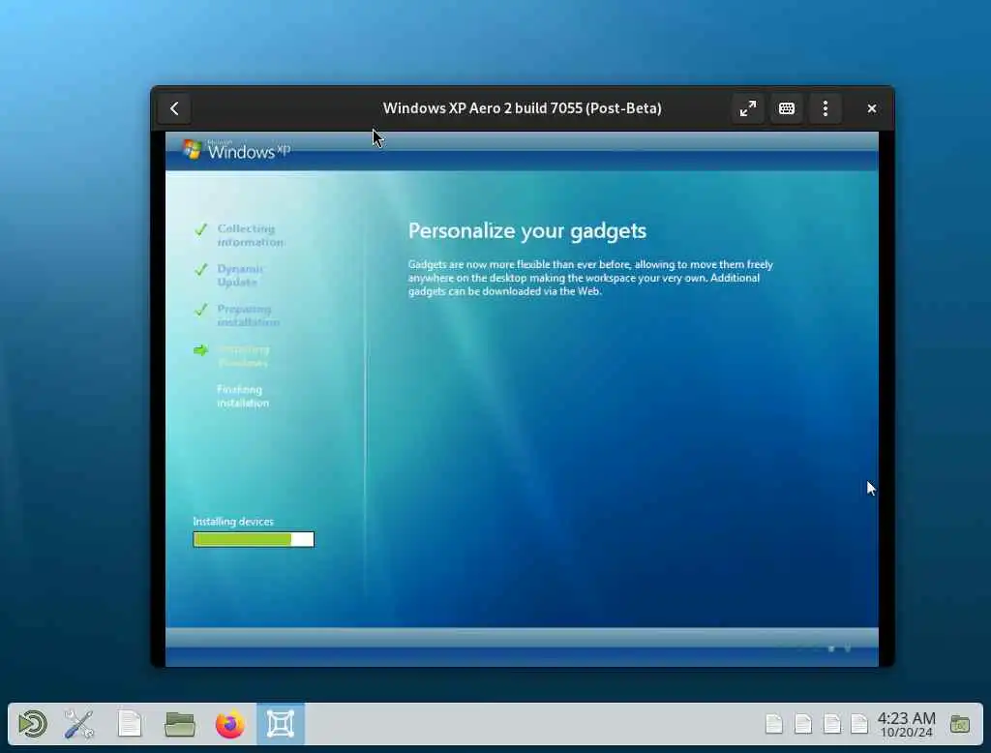Click the Installing devices label
The image size is (991, 753).
pyautogui.click(x=233, y=522)
